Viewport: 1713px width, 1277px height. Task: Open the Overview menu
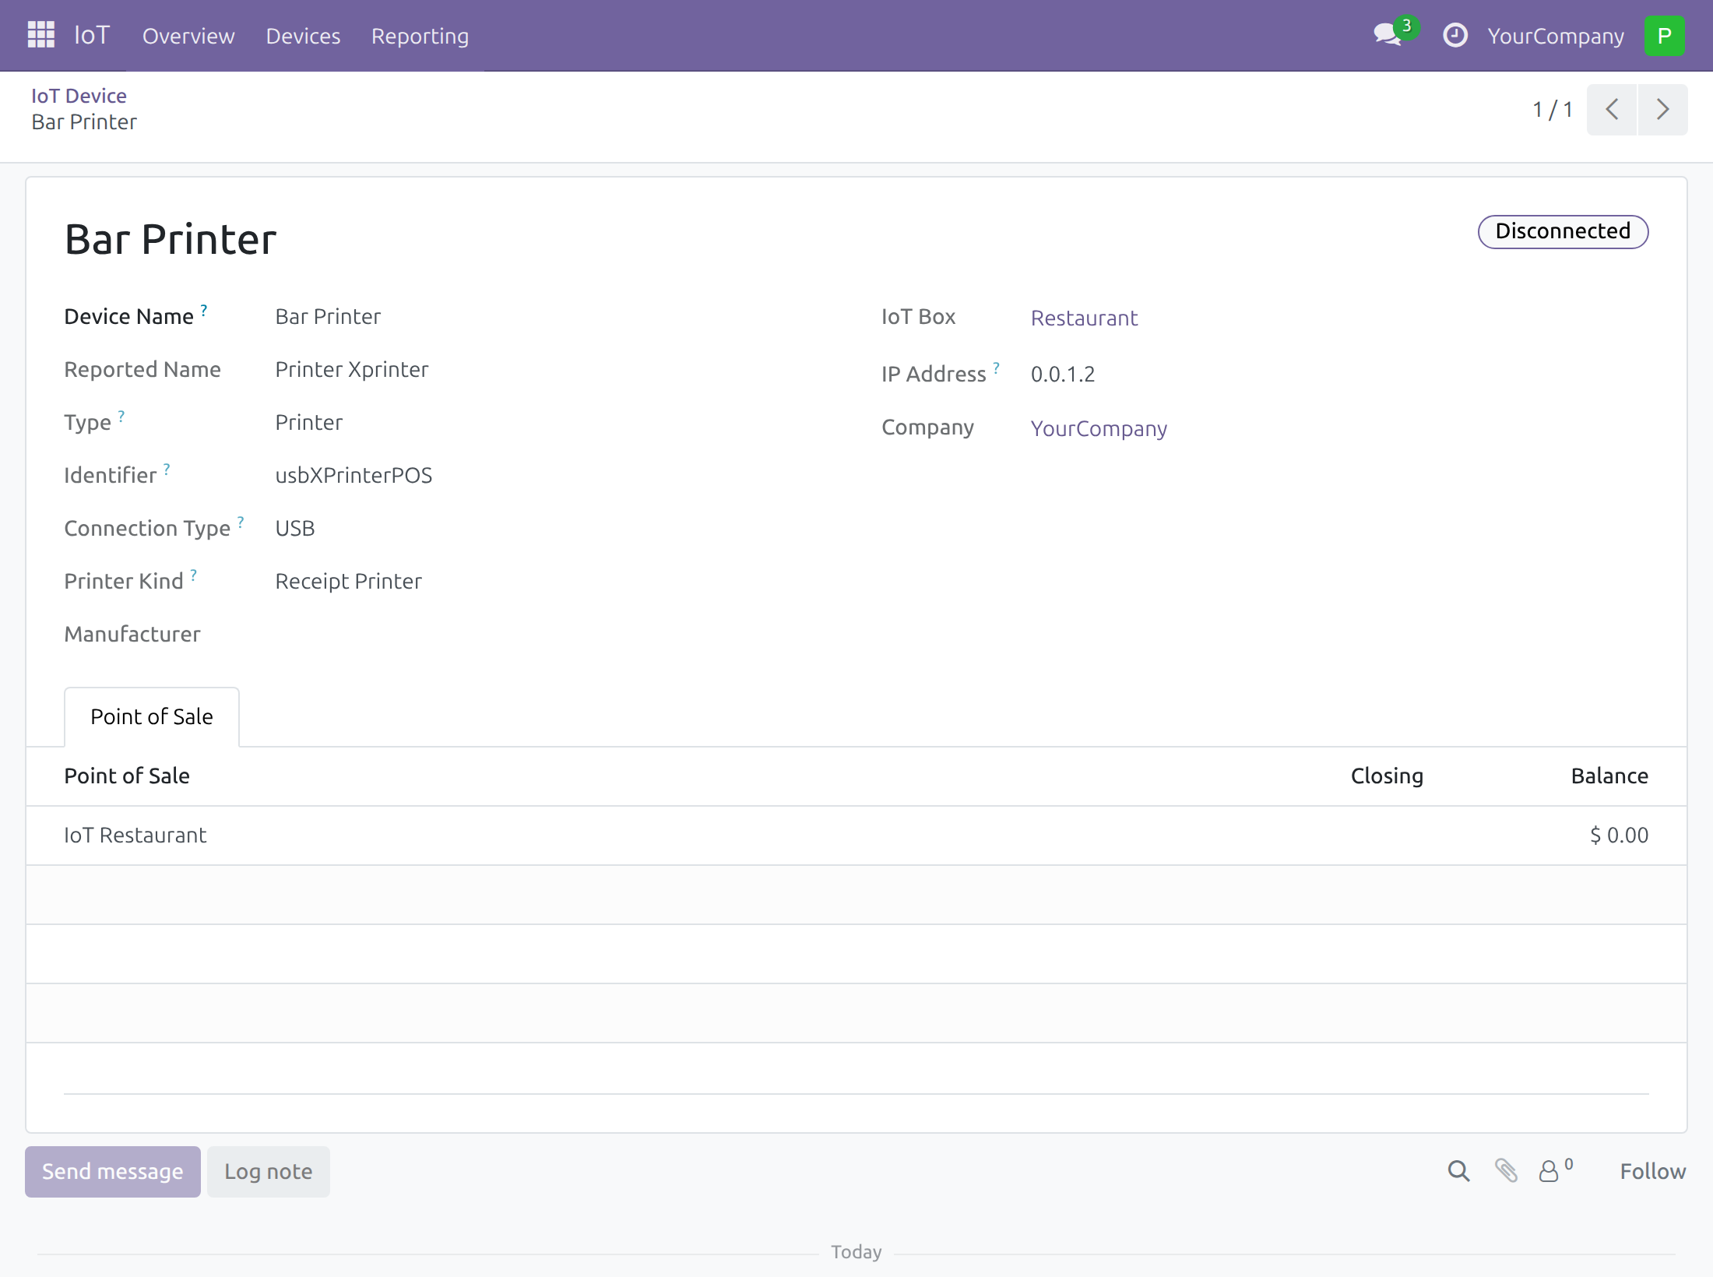point(188,36)
